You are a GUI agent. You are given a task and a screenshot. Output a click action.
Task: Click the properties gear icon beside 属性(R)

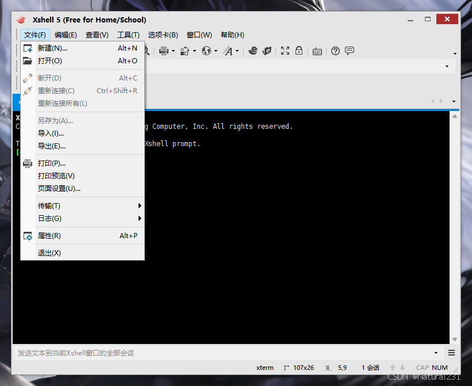tap(28, 236)
